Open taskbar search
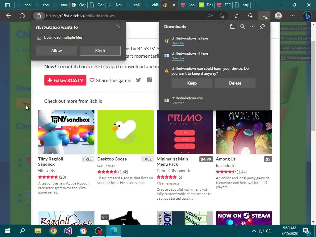The height and width of the screenshot is (237, 316). pyautogui.click(x=22, y=231)
